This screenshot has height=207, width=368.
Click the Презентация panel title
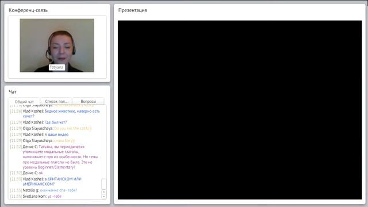[x=133, y=10]
